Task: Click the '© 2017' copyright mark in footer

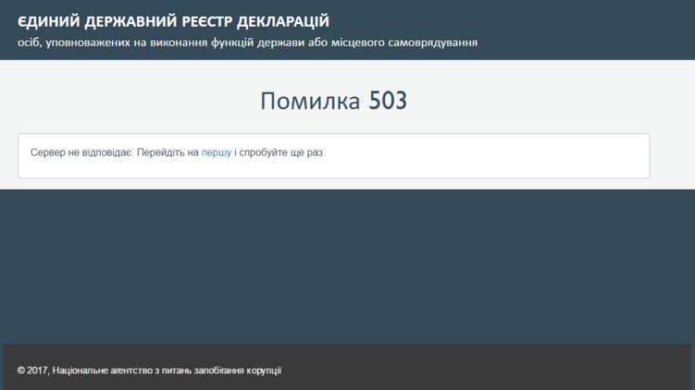Action: click(32, 371)
